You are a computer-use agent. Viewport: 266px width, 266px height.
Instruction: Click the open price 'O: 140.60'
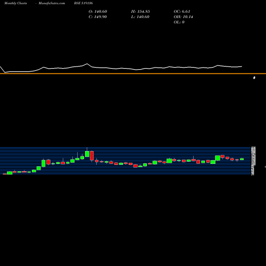point(98,11)
